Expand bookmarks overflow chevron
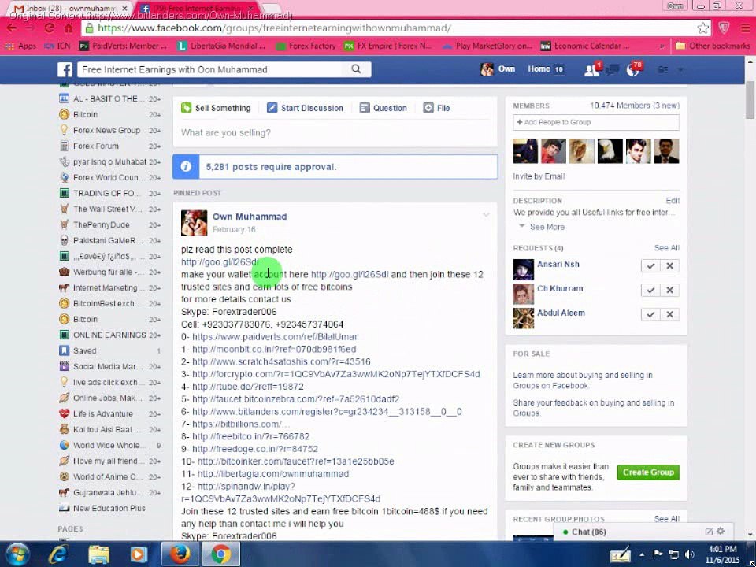Image resolution: width=756 pixels, height=567 pixels. click(662, 46)
